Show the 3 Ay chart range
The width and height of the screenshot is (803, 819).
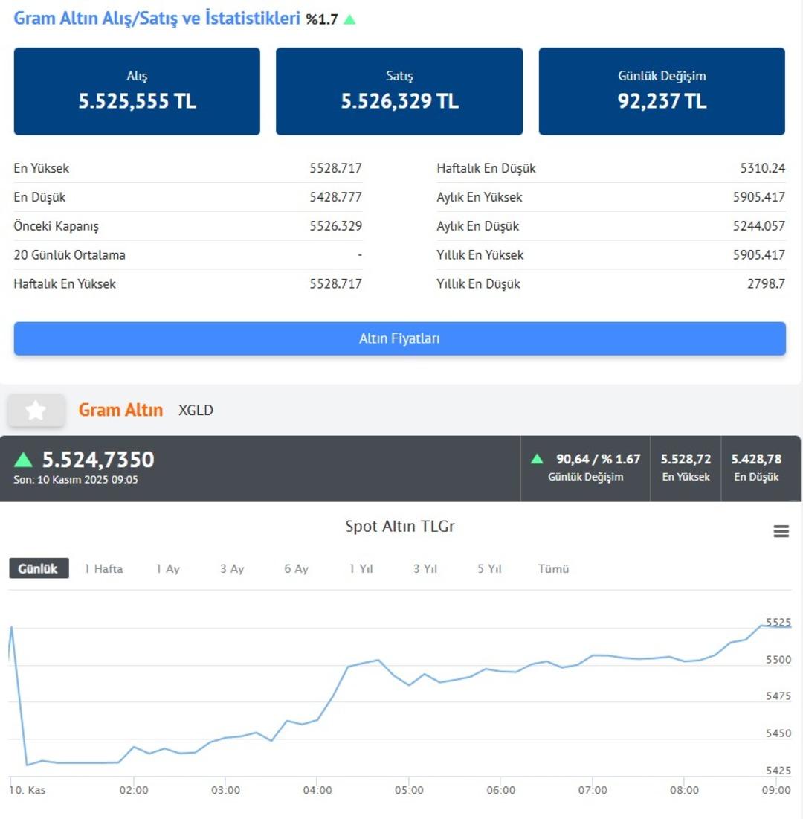coord(232,568)
